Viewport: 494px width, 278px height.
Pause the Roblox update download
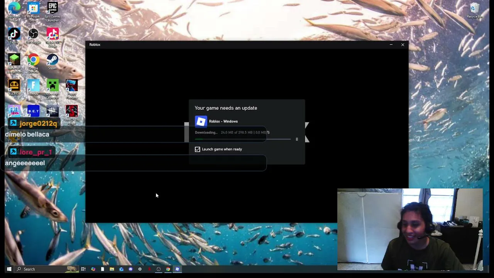(297, 139)
